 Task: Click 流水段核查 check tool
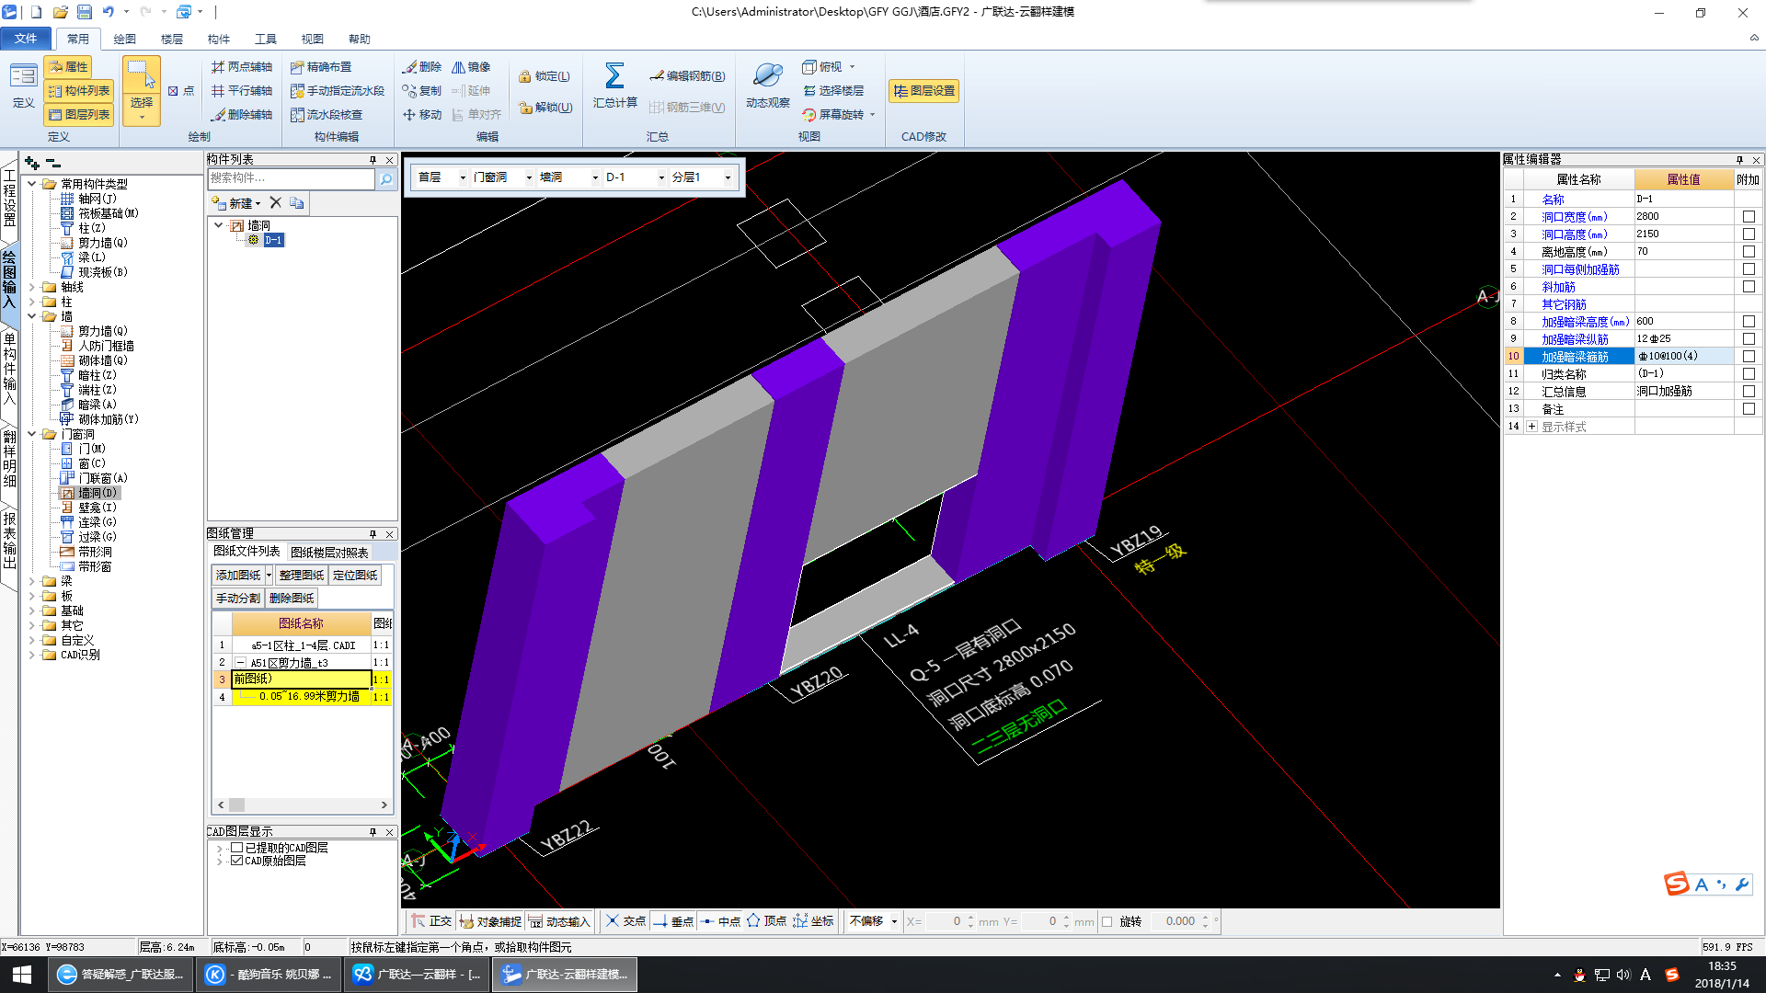[327, 115]
